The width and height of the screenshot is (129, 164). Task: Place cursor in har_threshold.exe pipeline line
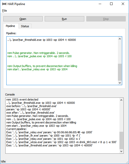[x=42, y=40]
